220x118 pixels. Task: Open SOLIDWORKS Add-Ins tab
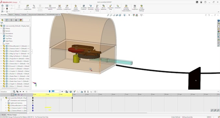pos(53,15)
